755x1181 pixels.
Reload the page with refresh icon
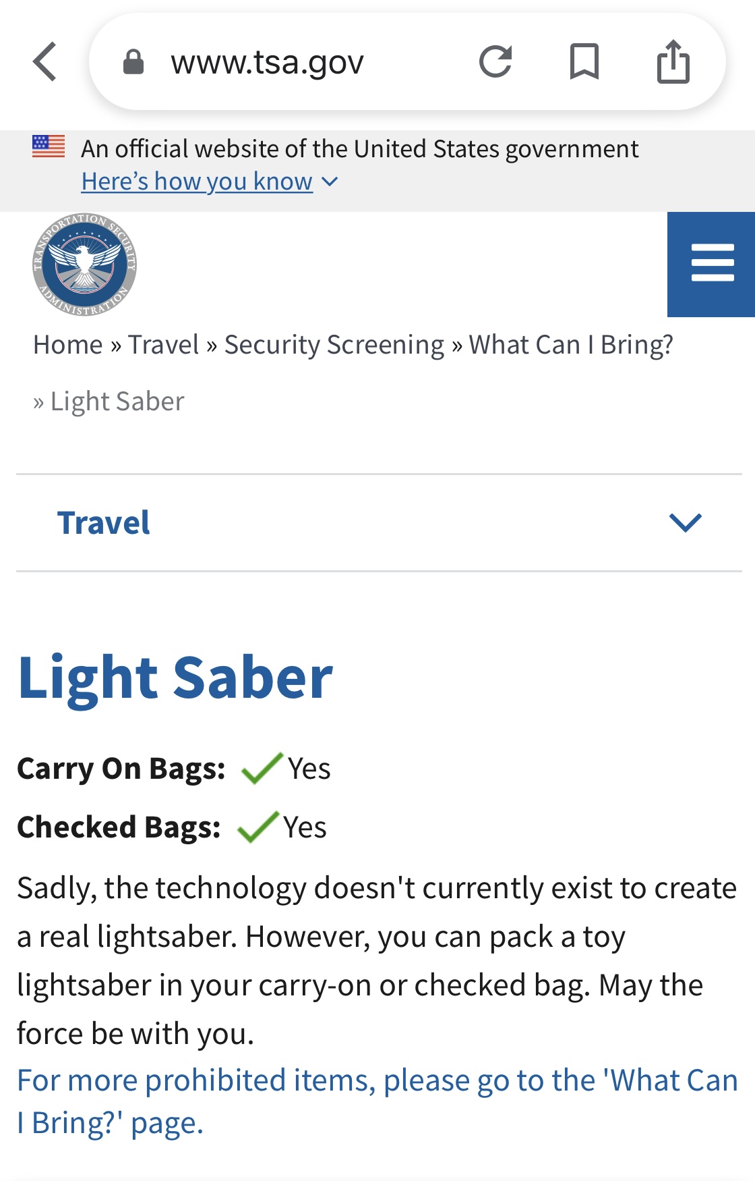(495, 61)
